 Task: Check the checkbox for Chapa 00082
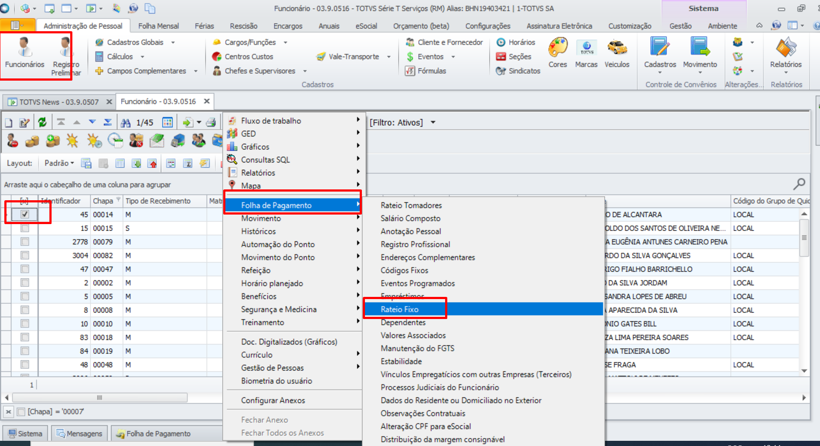(25, 255)
